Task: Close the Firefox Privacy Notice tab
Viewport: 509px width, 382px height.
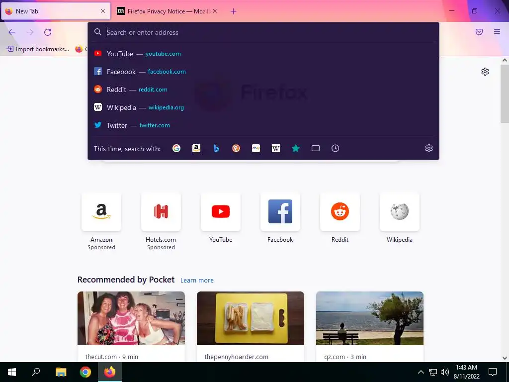Action: point(215,11)
